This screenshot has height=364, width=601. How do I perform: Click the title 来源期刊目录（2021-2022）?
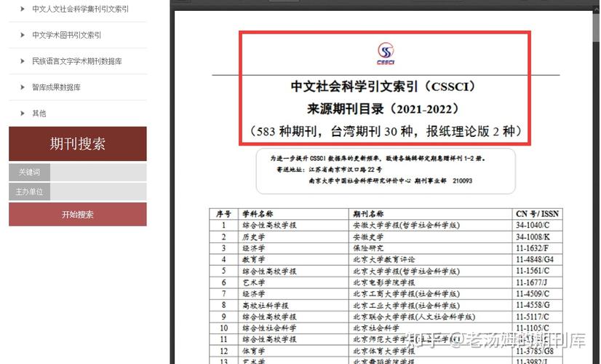point(383,109)
